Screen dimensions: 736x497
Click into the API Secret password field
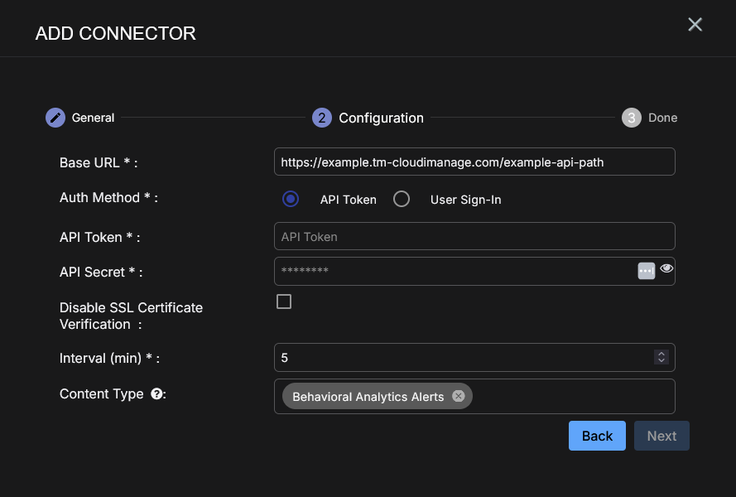coord(455,271)
